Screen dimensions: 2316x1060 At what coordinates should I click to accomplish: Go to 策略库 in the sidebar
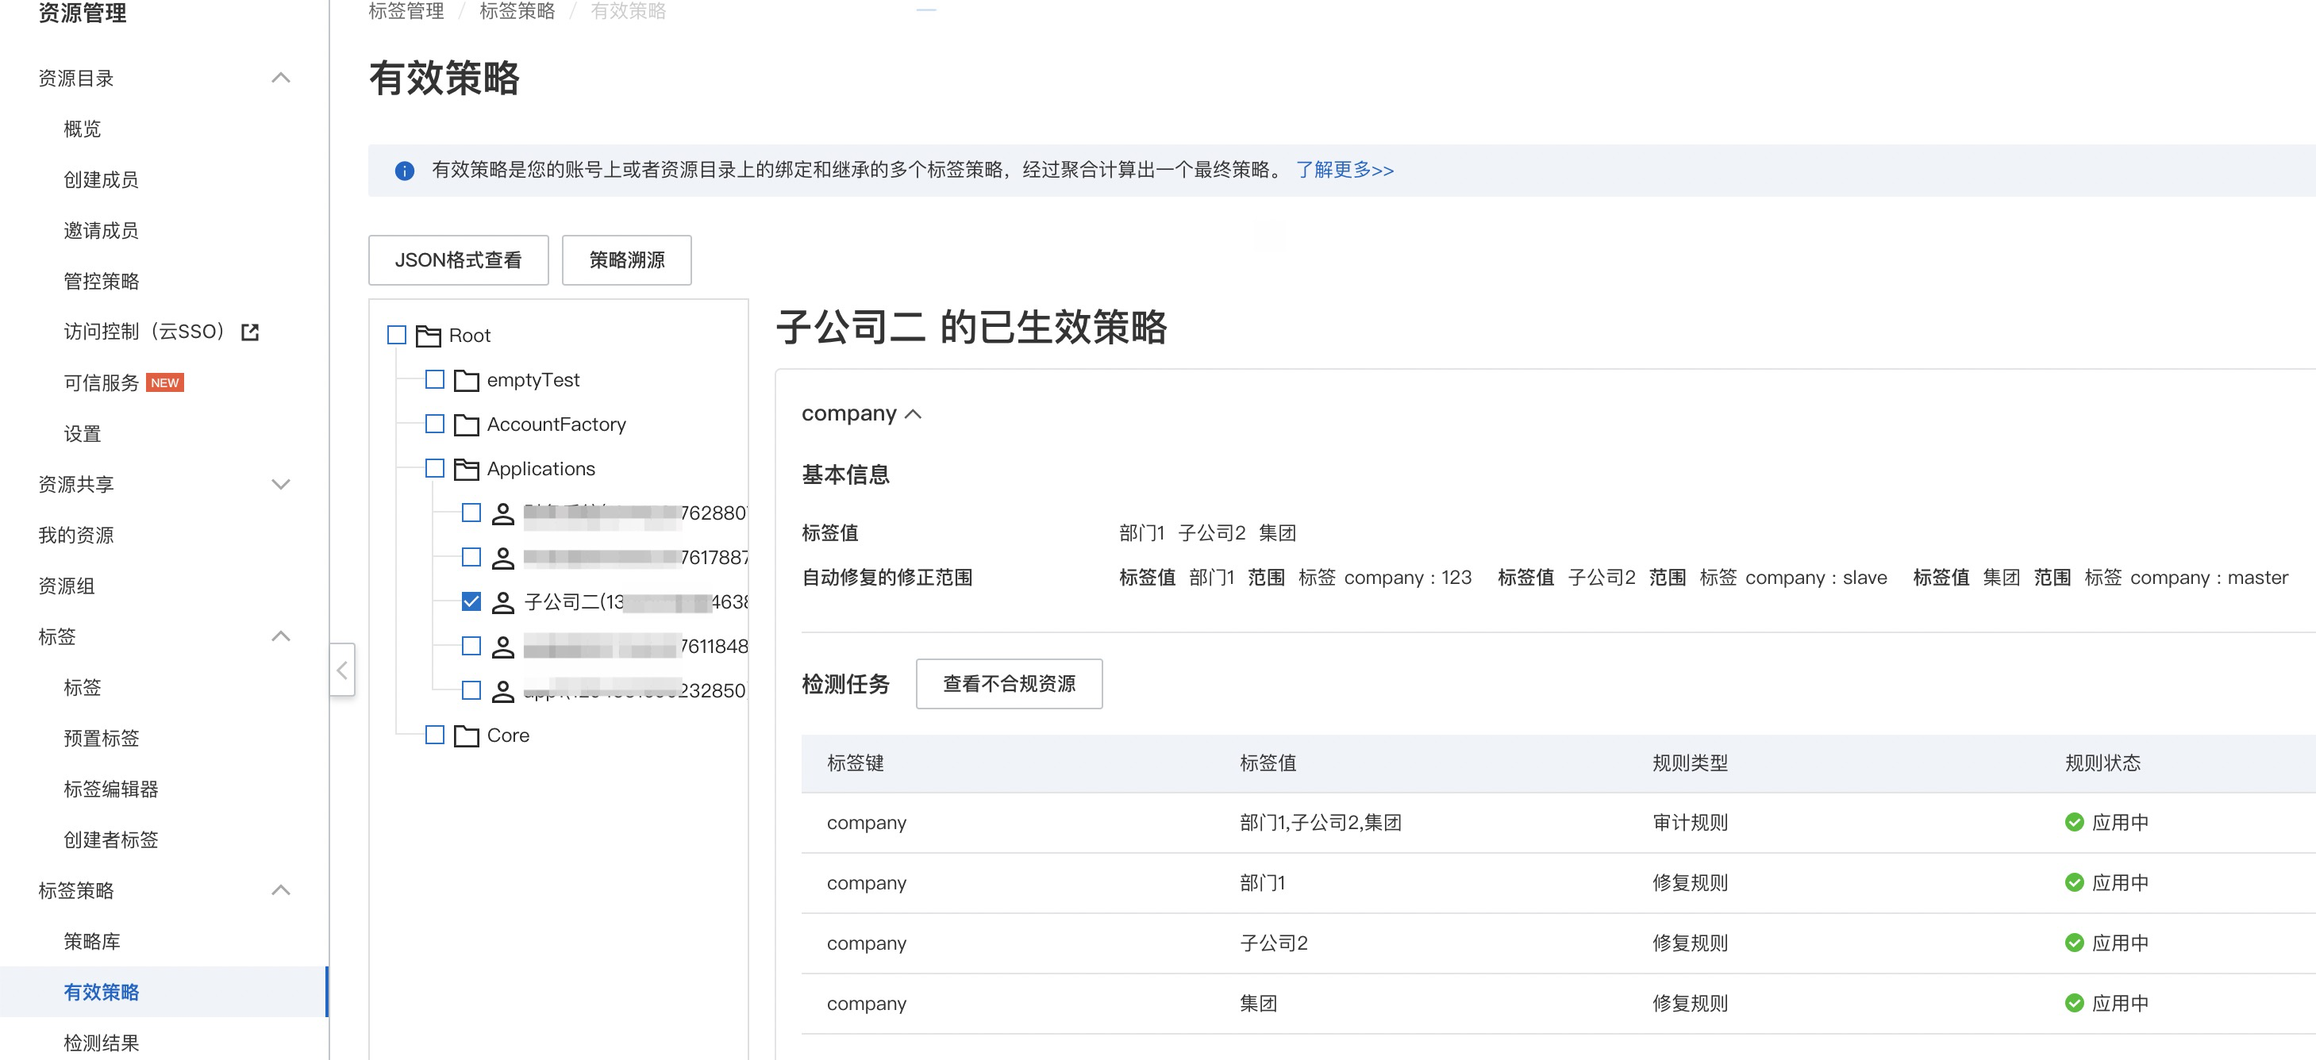point(92,941)
